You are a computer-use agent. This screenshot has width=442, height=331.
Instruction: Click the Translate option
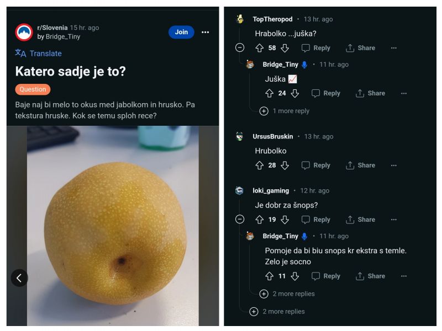[38, 54]
